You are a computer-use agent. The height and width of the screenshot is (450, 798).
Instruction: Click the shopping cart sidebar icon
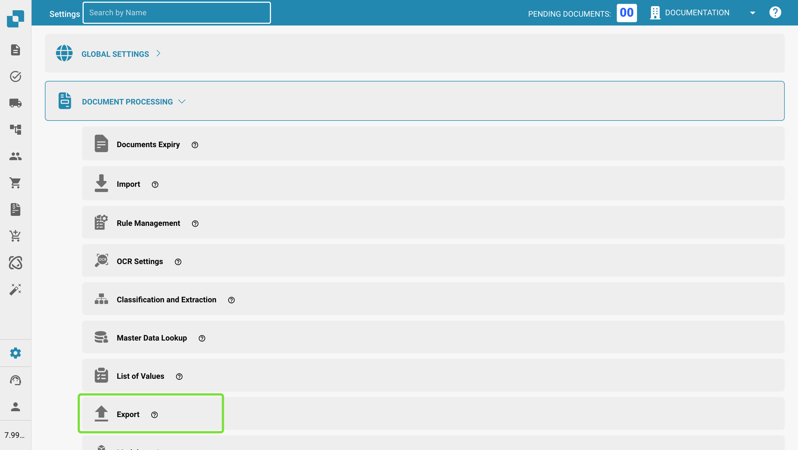point(15,183)
